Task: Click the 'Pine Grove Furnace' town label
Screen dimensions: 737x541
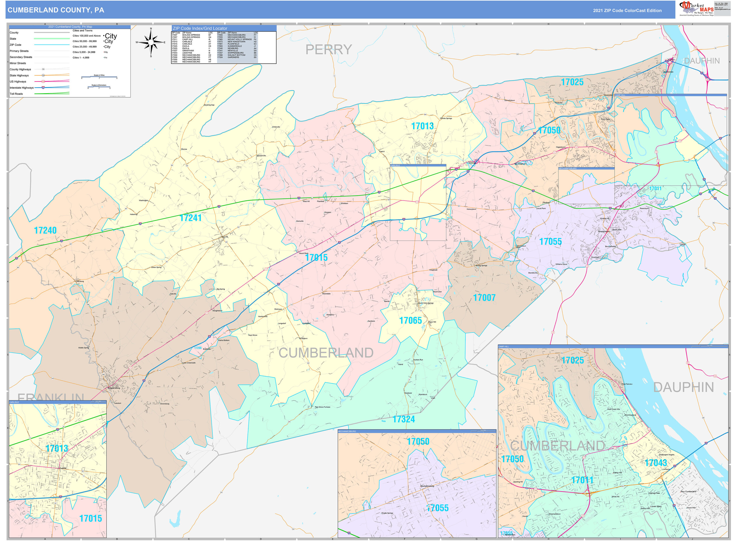Action: click(322, 407)
